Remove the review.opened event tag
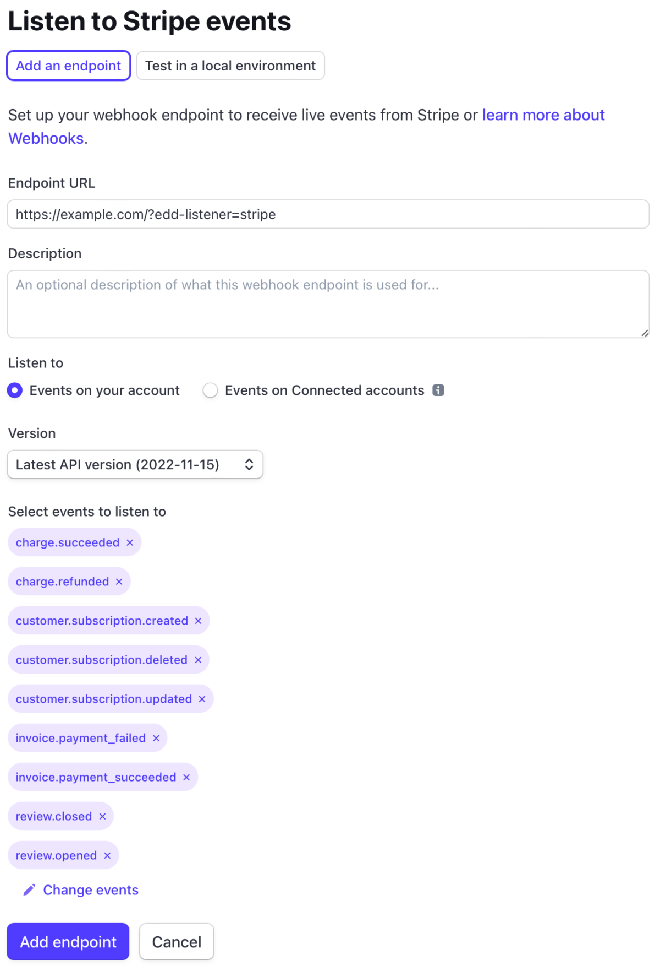This screenshot has width=660, height=966. coord(107,855)
